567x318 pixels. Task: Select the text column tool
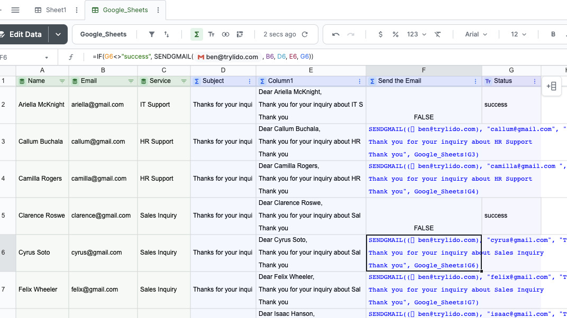click(x=211, y=34)
